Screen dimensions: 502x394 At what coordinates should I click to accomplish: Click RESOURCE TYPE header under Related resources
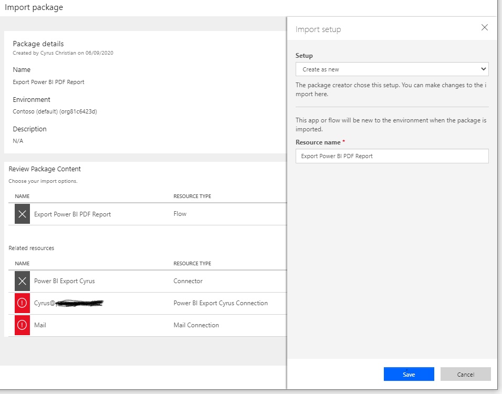click(192, 264)
